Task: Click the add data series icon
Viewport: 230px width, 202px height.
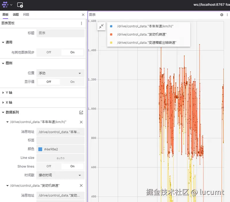Action: click(x=82, y=112)
